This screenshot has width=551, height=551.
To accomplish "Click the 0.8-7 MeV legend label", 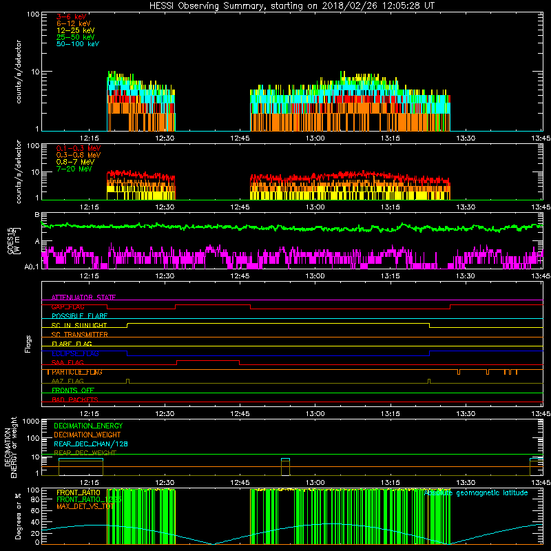I will (76, 162).
